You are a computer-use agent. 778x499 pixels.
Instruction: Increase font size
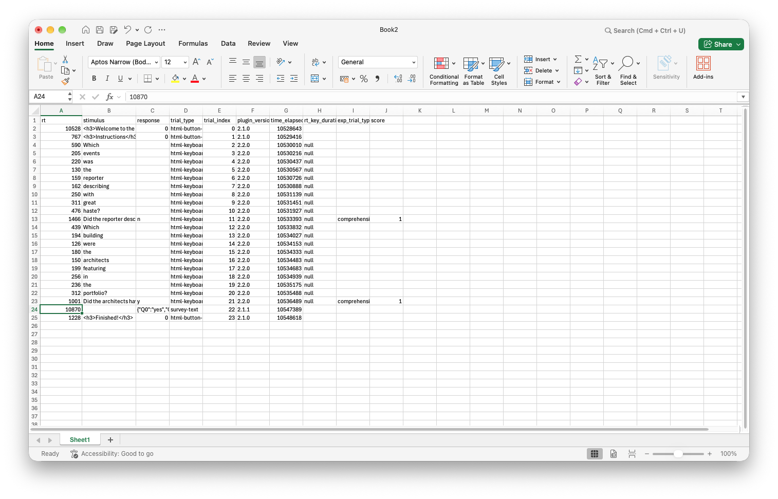tap(196, 62)
